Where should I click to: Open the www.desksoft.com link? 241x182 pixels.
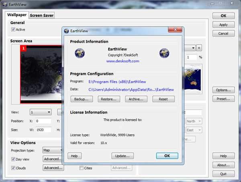coord(123,61)
